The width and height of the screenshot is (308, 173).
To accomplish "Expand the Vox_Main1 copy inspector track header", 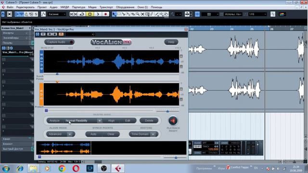I will [16, 28].
